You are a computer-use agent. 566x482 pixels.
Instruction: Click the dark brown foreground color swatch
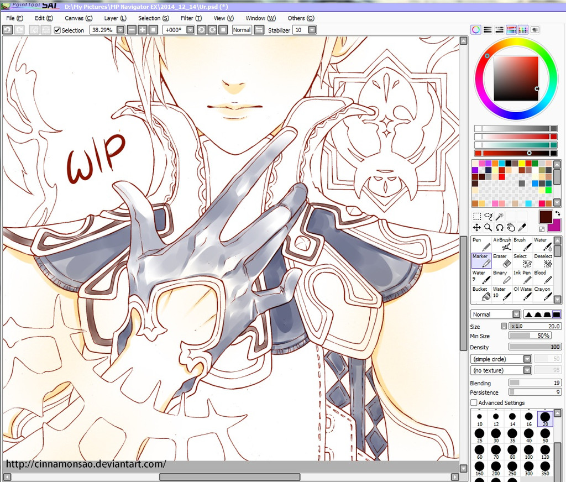pyautogui.click(x=545, y=217)
